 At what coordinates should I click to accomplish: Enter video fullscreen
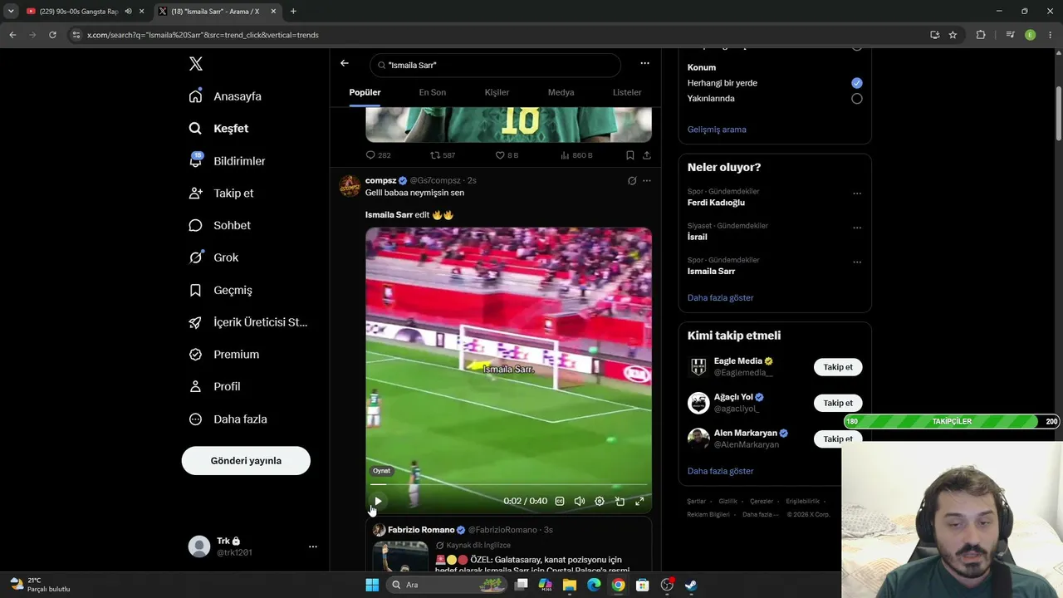point(639,501)
